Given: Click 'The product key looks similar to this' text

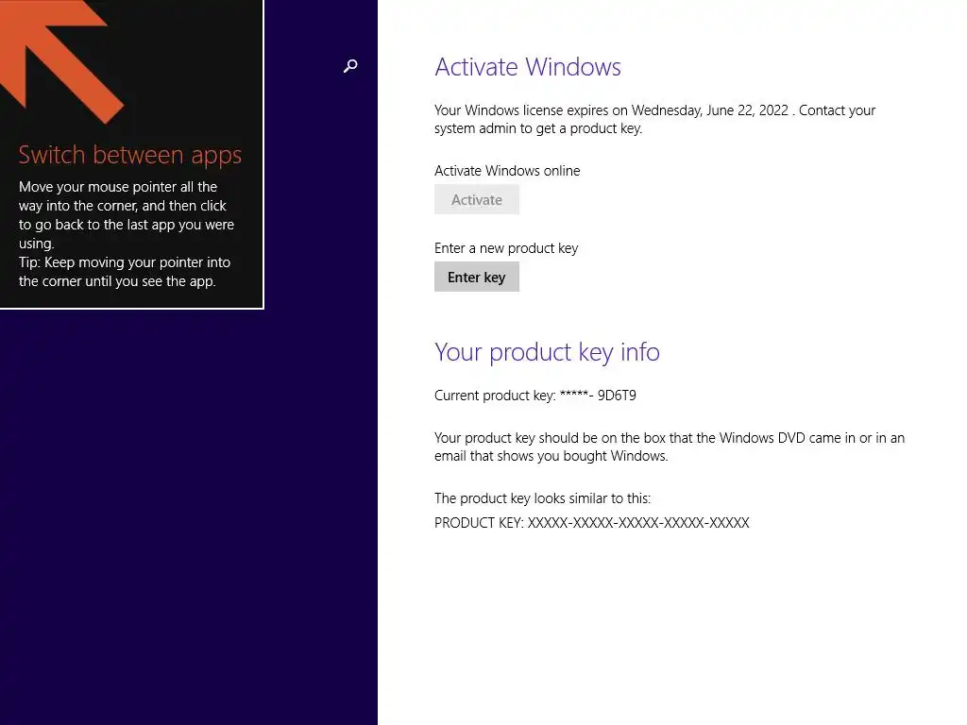Looking at the screenshot, I should [543, 498].
